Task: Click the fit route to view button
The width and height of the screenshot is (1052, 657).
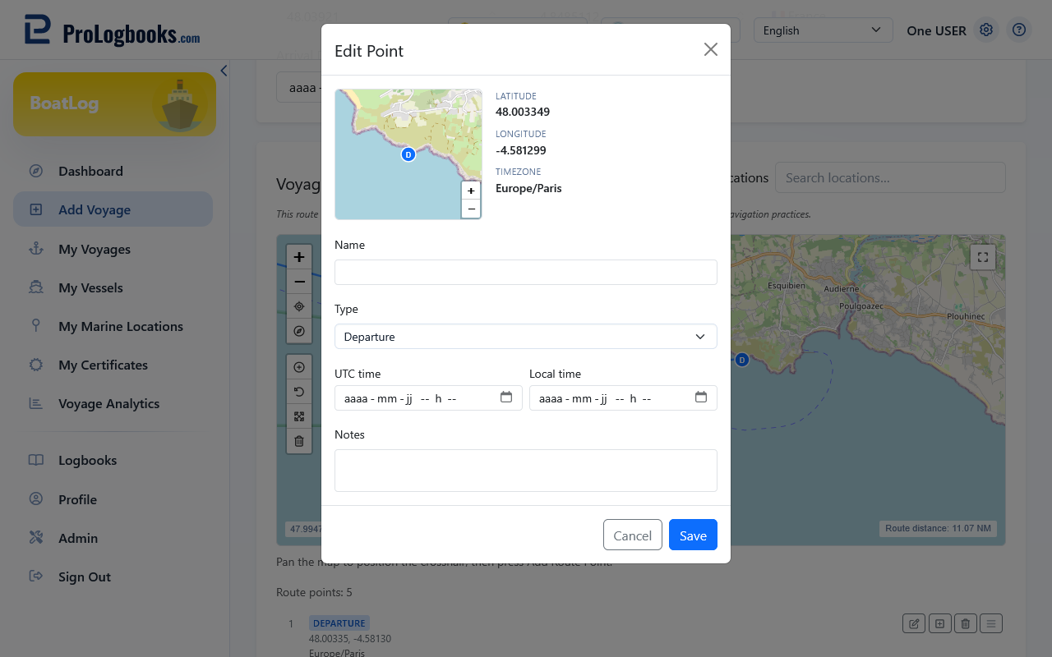Action: [x=299, y=416]
